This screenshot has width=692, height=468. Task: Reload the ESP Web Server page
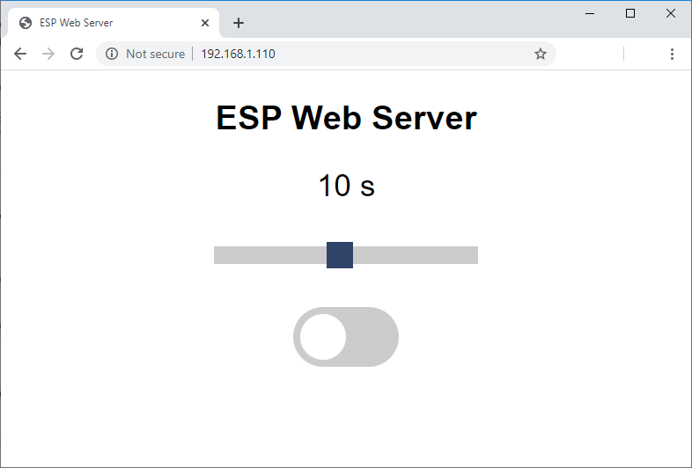(x=77, y=54)
